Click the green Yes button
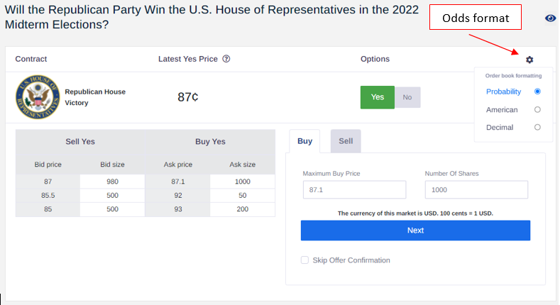 (378, 97)
